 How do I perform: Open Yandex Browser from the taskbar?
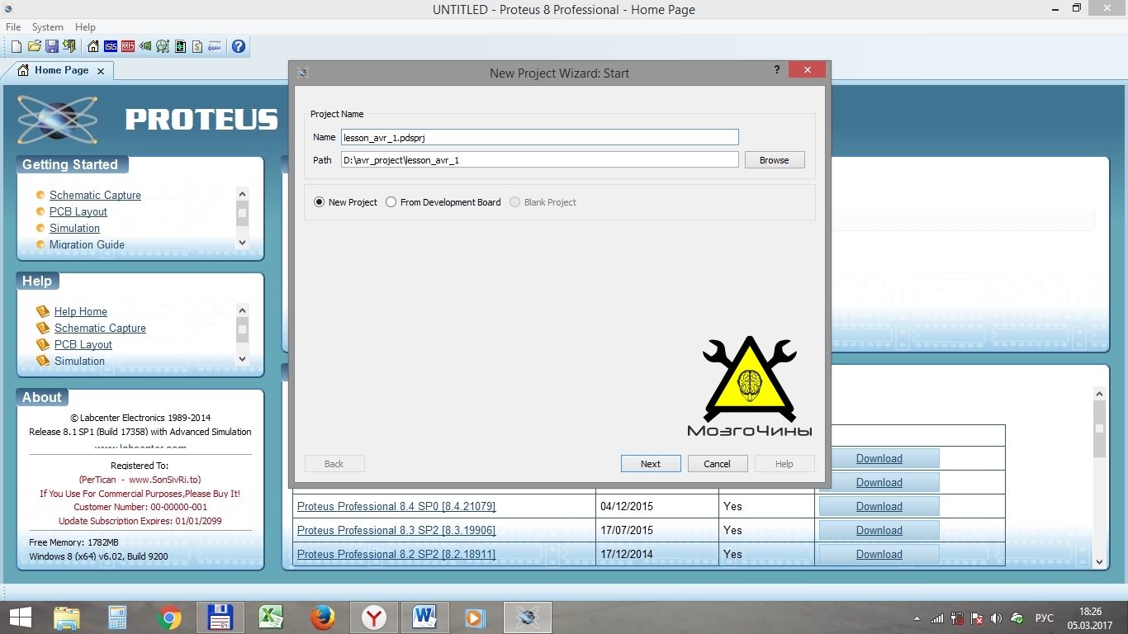coord(374,617)
